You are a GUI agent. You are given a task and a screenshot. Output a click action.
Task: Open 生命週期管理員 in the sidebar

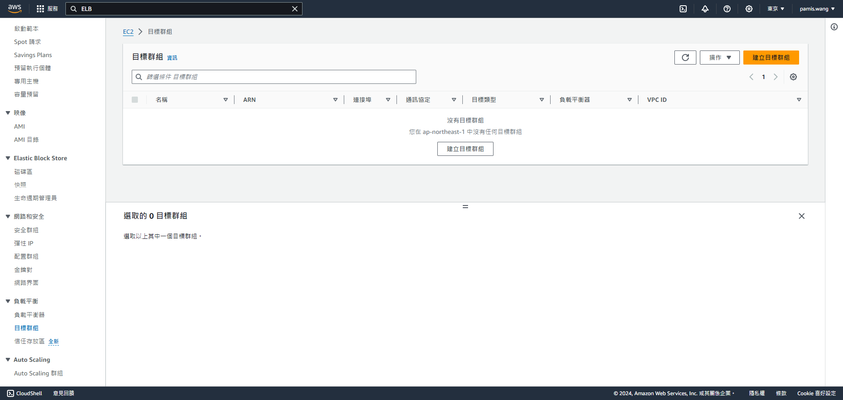coord(36,198)
